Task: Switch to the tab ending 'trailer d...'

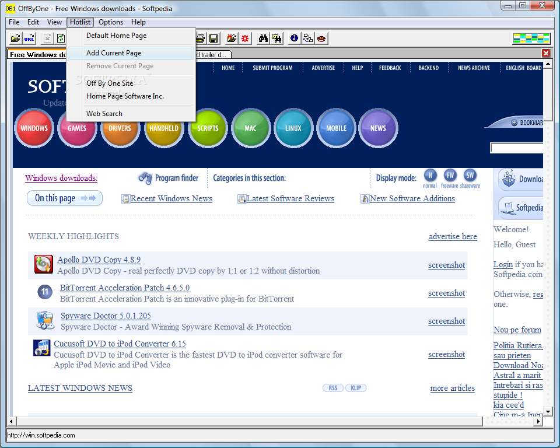Action: pyautogui.click(x=213, y=55)
